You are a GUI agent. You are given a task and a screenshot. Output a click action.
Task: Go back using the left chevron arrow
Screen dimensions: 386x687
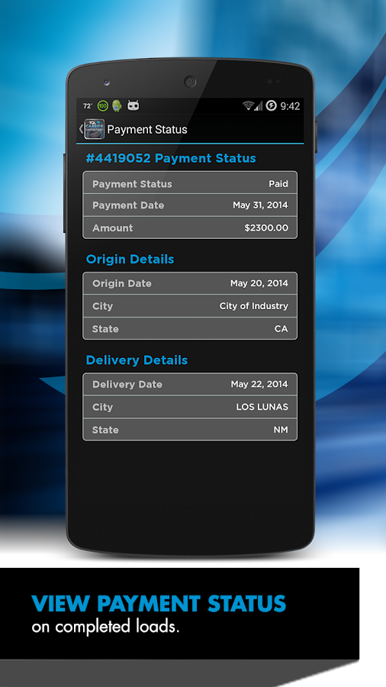81,129
